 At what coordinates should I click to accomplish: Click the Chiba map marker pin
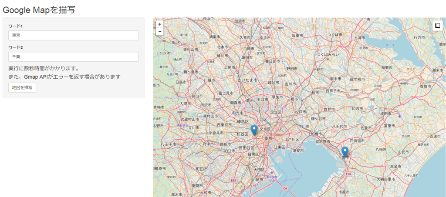pyautogui.click(x=345, y=152)
